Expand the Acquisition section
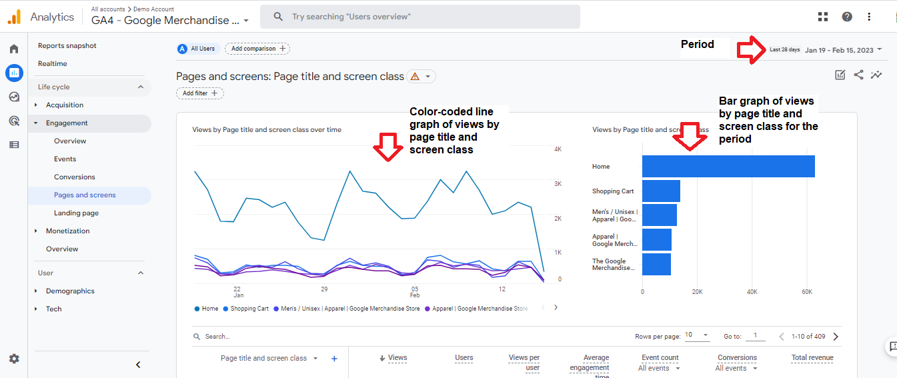The height and width of the screenshot is (378, 897). tap(64, 105)
